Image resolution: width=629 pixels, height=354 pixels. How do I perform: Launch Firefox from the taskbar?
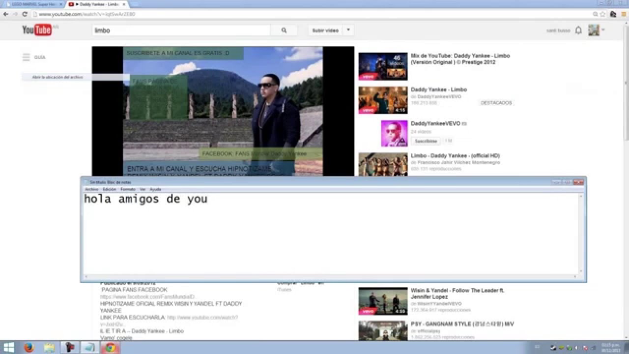(29, 348)
